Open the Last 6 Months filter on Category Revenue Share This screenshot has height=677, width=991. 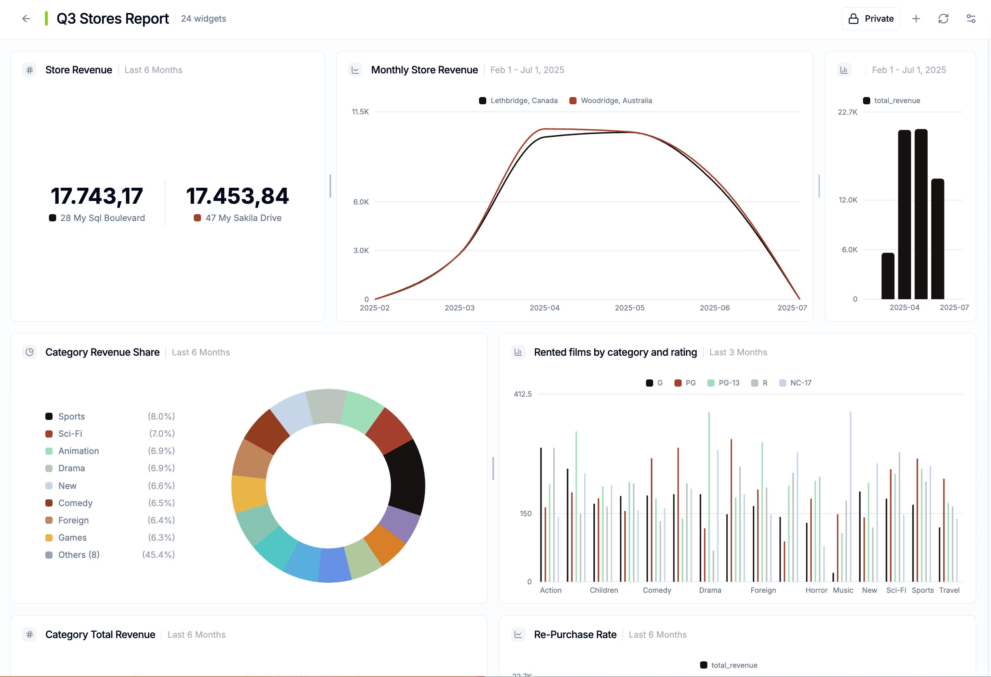point(201,352)
